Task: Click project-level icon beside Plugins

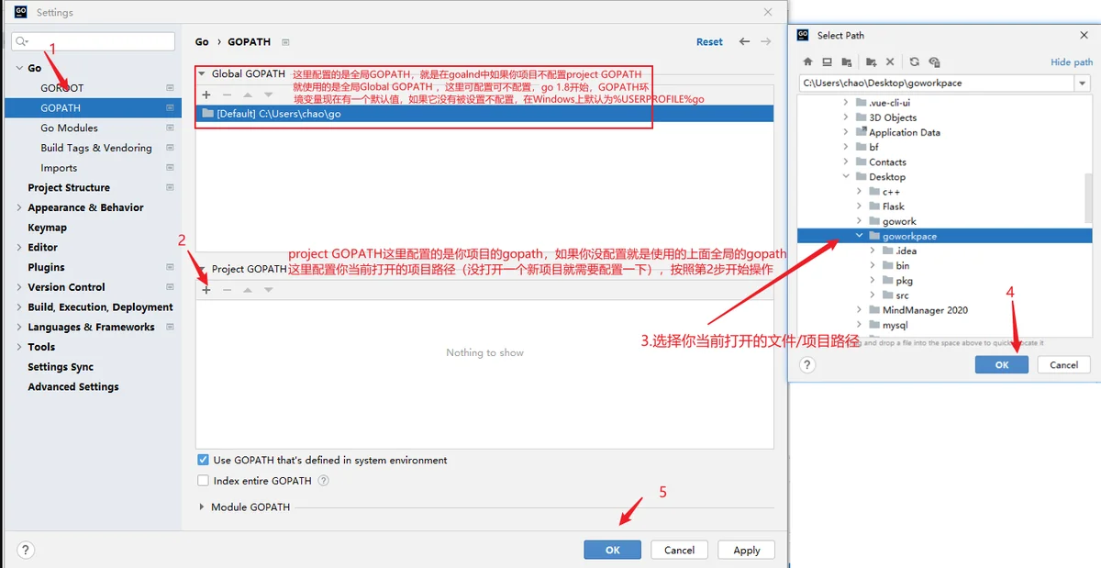Action: [170, 267]
